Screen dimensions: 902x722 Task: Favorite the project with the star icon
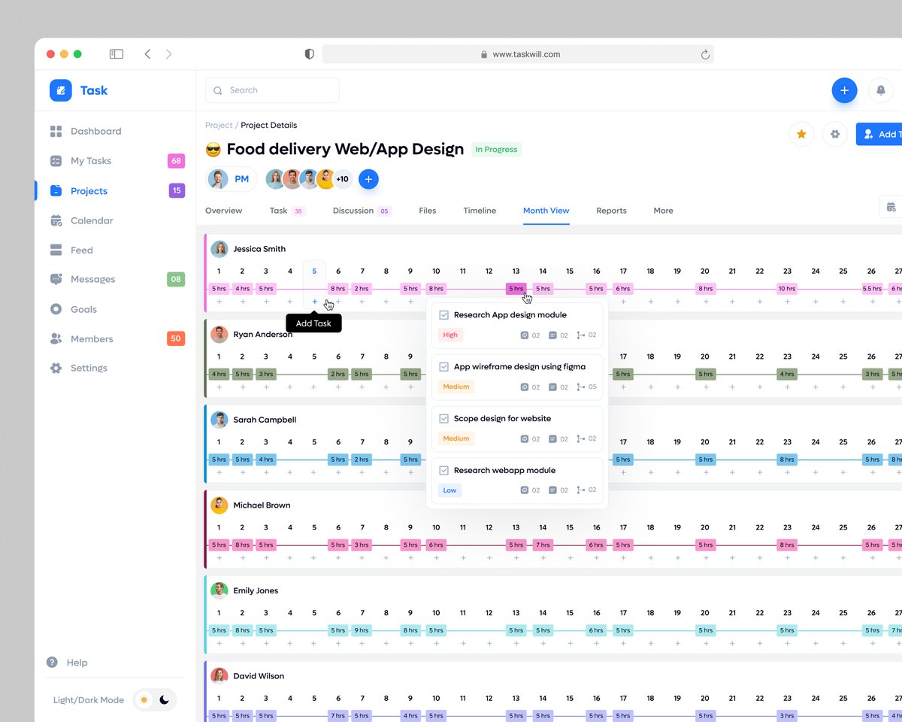801,134
